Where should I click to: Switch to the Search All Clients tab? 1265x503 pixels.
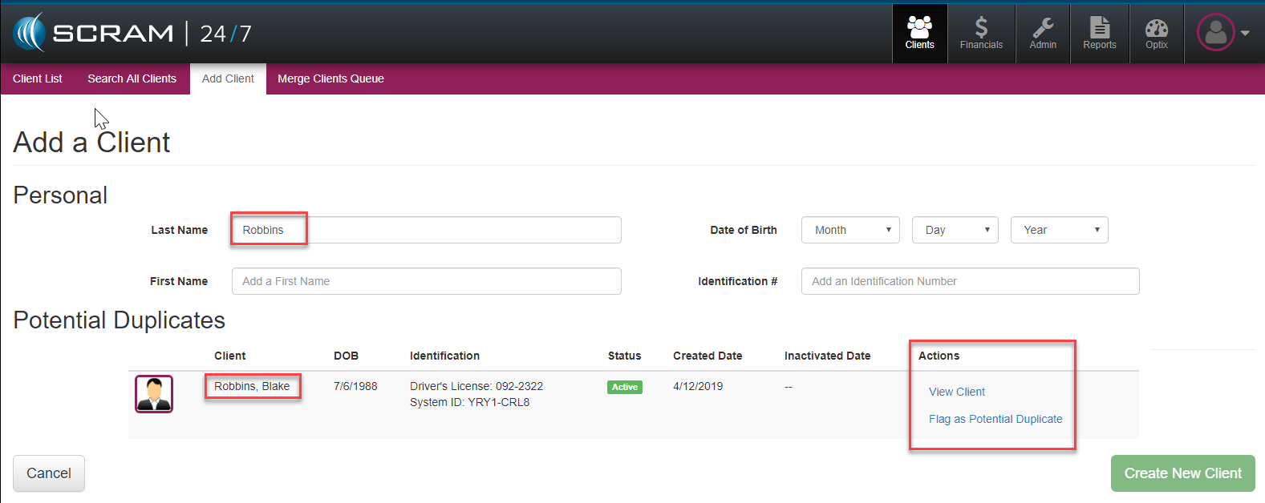[x=132, y=78]
